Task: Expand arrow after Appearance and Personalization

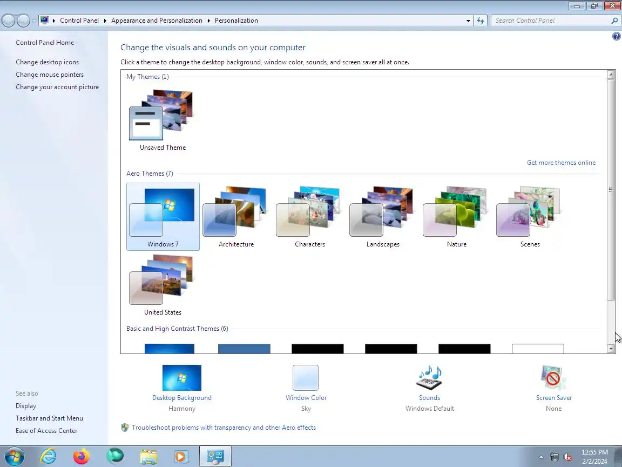Action: (208, 21)
